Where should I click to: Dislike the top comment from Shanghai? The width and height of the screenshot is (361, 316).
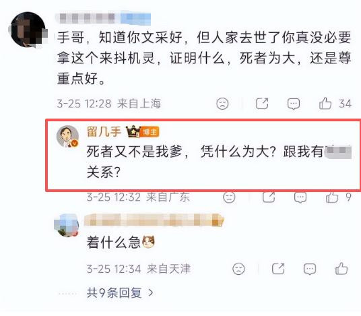point(222,103)
